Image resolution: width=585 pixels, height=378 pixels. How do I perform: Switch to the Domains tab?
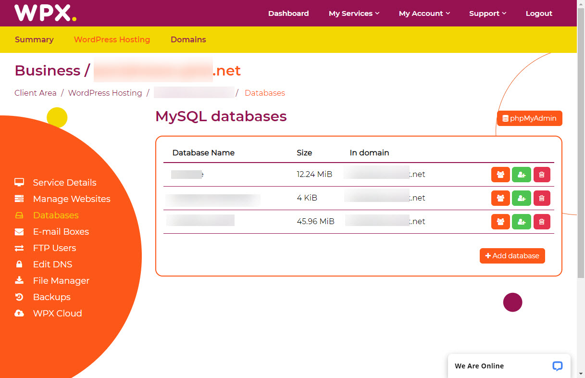click(x=188, y=39)
